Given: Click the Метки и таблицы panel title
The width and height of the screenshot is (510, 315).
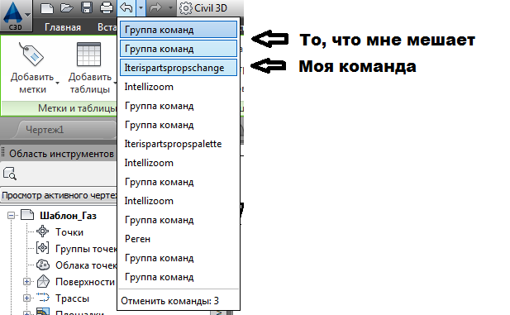Looking at the screenshot, I should click(77, 107).
